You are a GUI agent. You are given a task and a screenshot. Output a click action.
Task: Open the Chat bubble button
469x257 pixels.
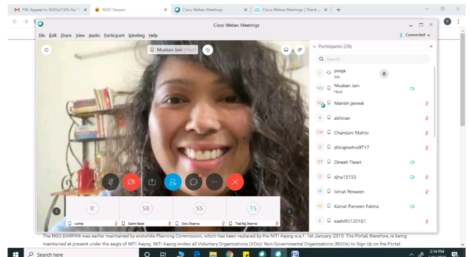pyautogui.click(x=194, y=182)
